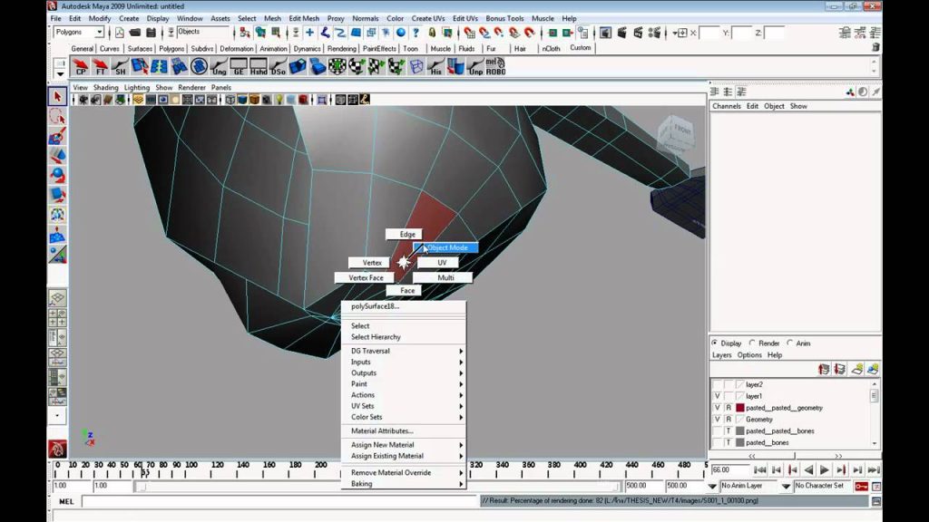Click the Save scene floppy icon
This screenshot has height=522, width=929.
(152, 33)
